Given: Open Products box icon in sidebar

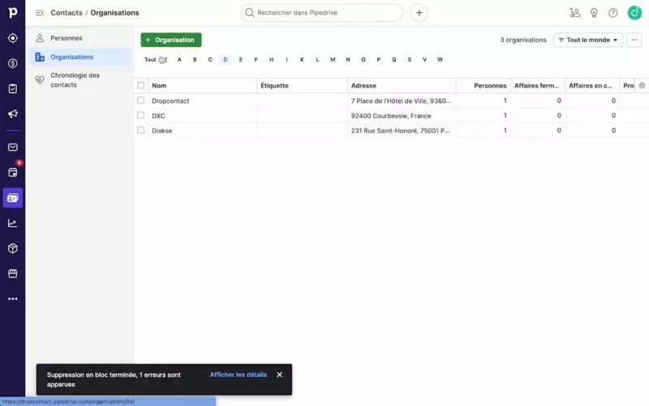Looking at the screenshot, I should (x=12, y=248).
